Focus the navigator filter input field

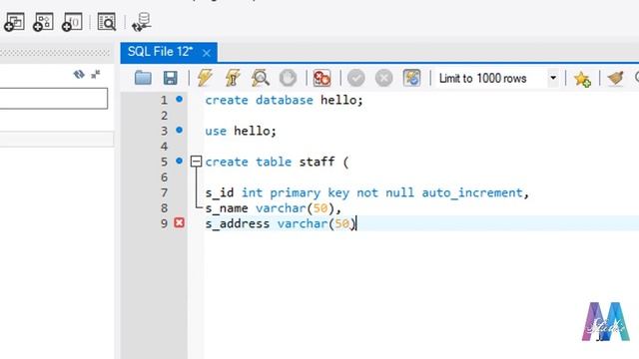tap(54, 98)
